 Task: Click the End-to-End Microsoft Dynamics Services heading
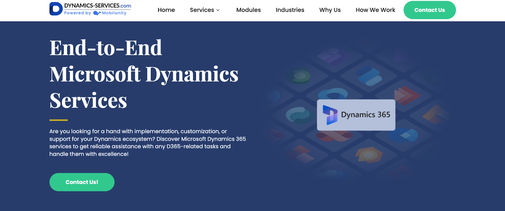point(144,74)
